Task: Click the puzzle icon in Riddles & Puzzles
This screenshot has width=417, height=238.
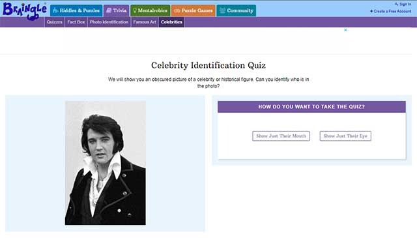Action: tap(55, 10)
